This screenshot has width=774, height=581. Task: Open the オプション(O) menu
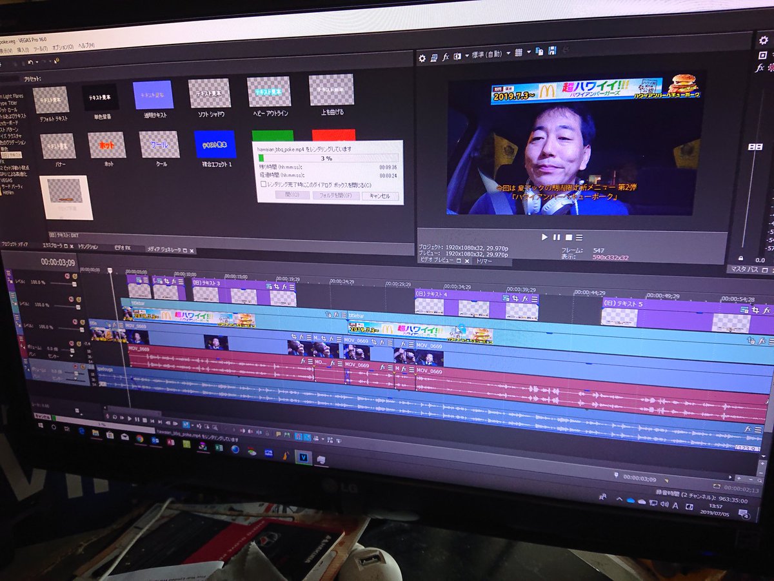[62, 47]
